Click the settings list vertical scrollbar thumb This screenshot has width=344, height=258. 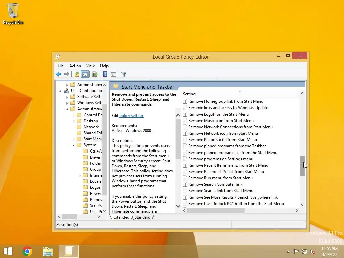[x=302, y=166]
